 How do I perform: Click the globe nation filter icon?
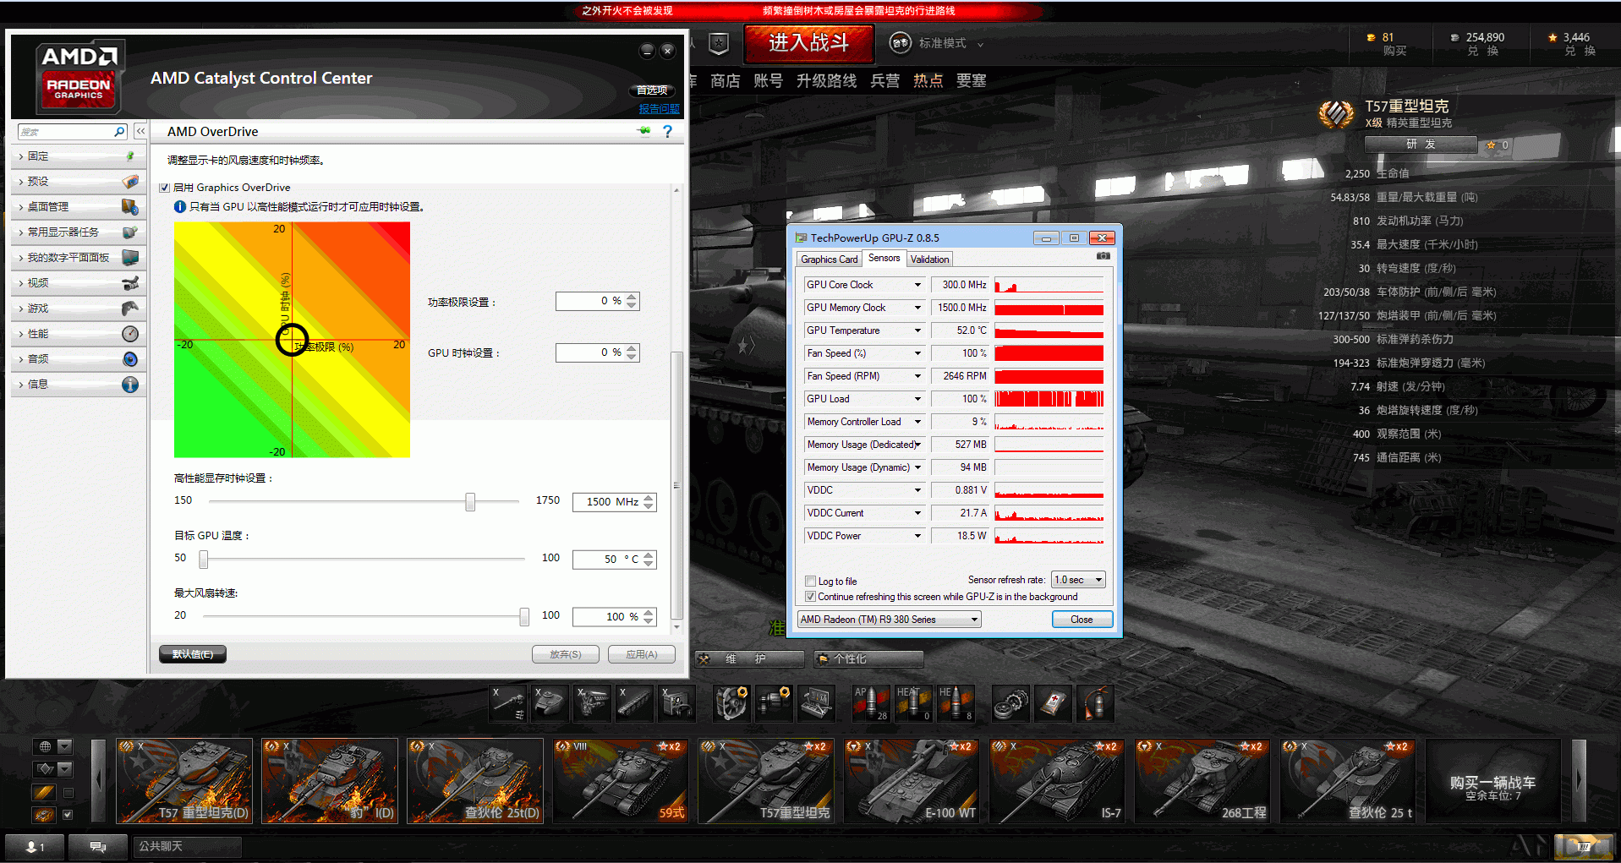point(45,746)
